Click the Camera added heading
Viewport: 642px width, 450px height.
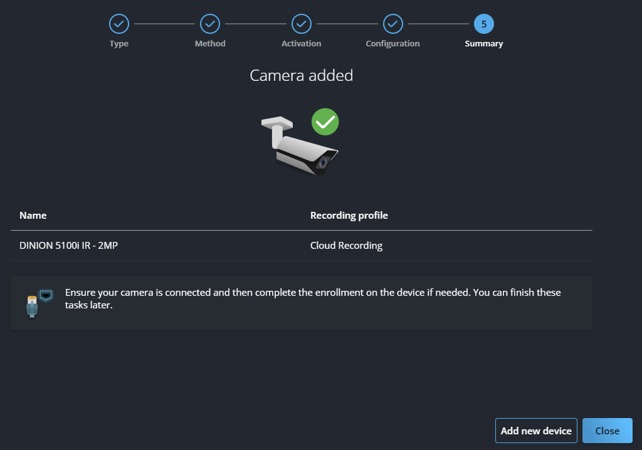(302, 76)
